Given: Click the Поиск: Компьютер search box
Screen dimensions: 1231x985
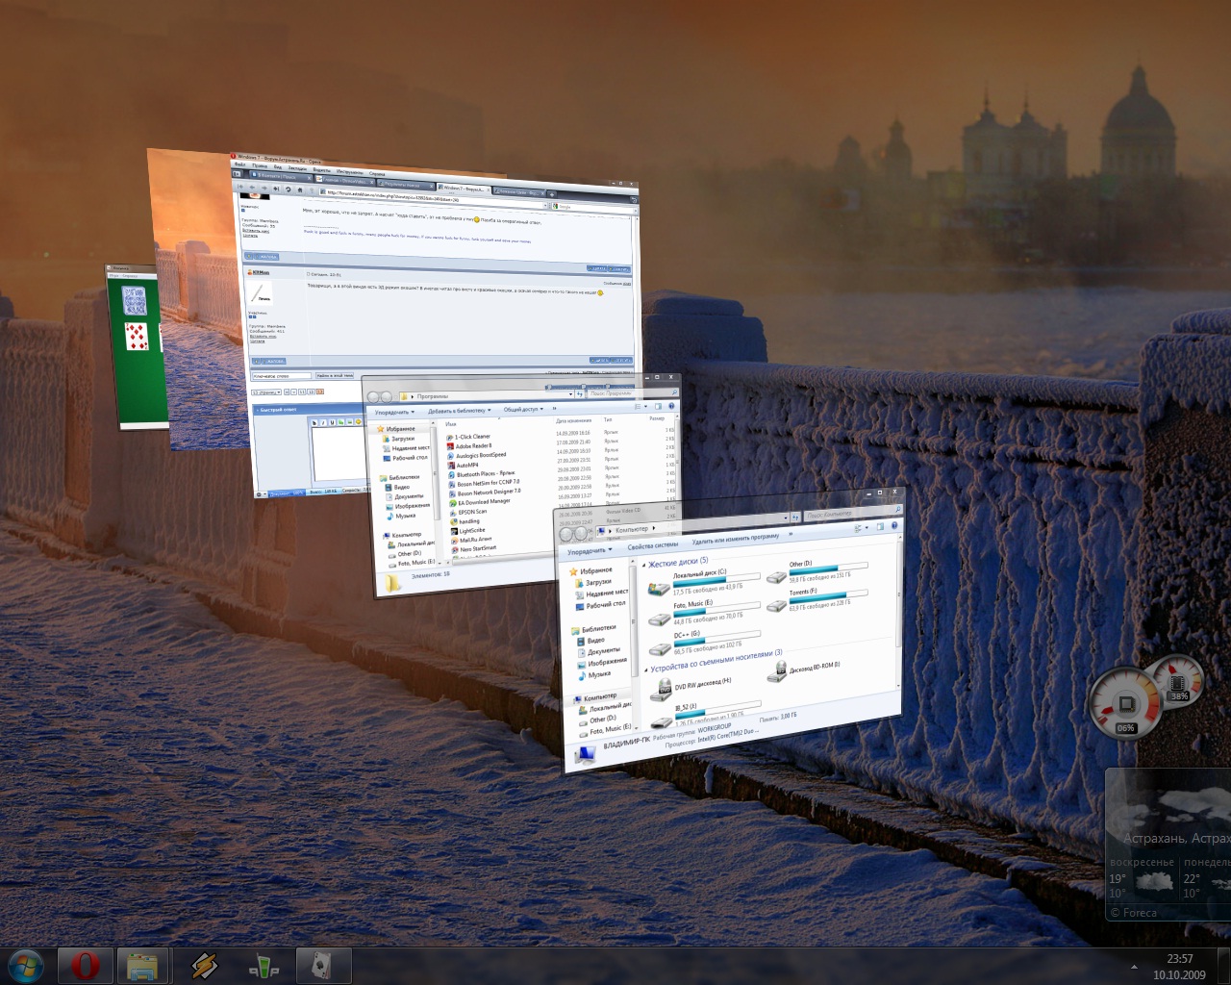Looking at the screenshot, I should click(x=852, y=513).
